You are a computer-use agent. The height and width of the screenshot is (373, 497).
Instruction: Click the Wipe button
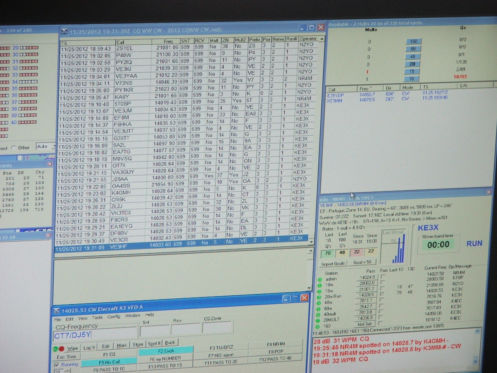click(72, 348)
